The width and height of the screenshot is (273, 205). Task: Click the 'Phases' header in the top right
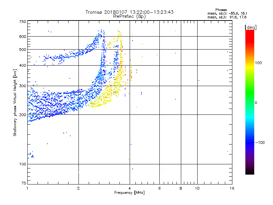coord(221,10)
